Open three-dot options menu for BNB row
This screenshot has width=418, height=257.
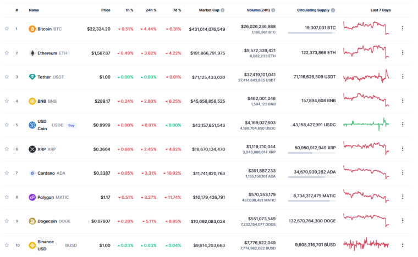click(403, 100)
